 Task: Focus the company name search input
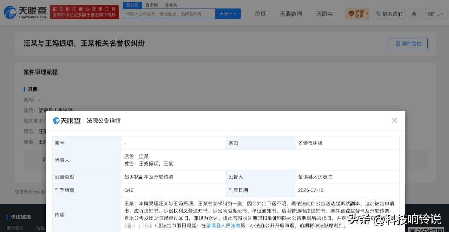click(169, 14)
